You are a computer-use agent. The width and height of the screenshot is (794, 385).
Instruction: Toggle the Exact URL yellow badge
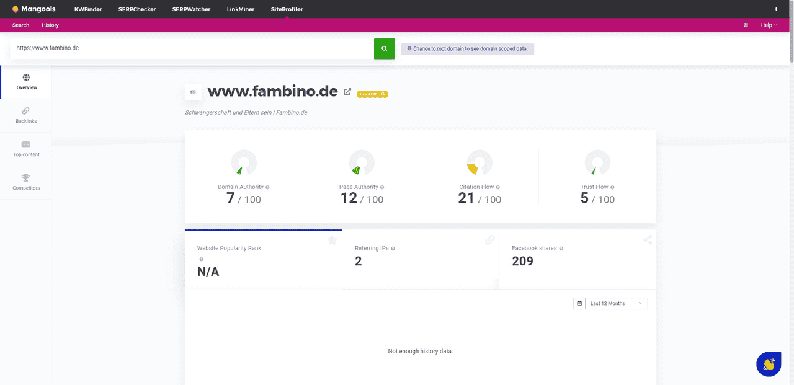coord(372,94)
